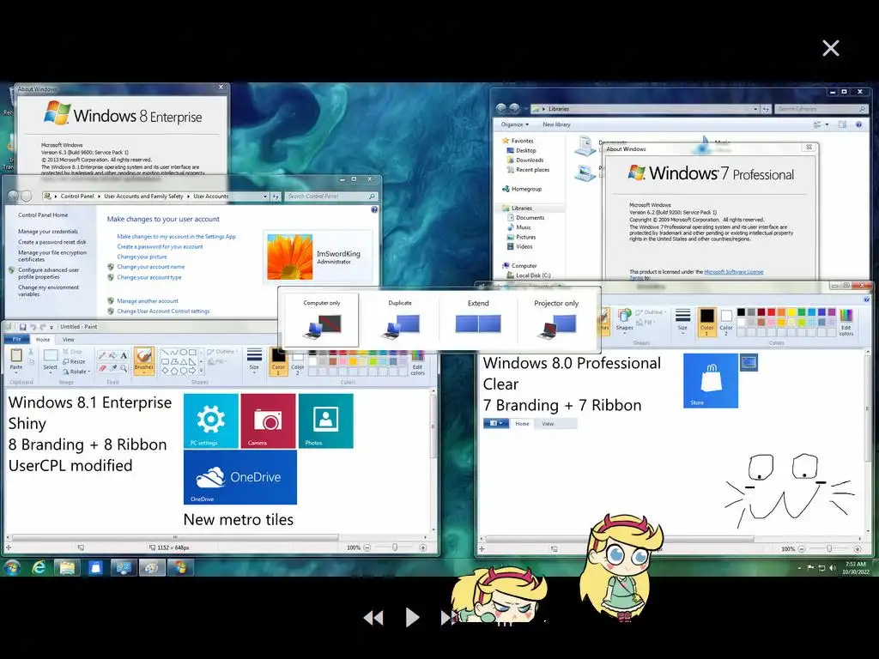The height and width of the screenshot is (659, 879).
Task: Click the PC settings metro tile
Action: coord(211,420)
